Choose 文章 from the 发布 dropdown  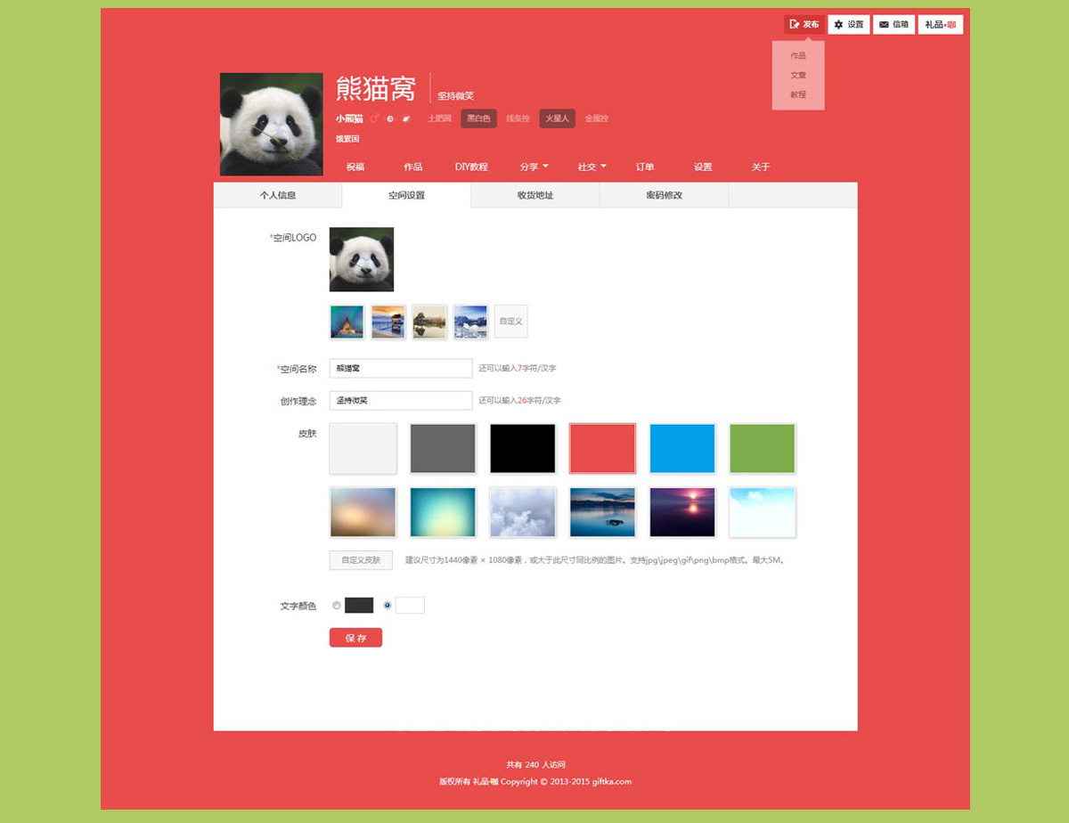(x=798, y=76)
